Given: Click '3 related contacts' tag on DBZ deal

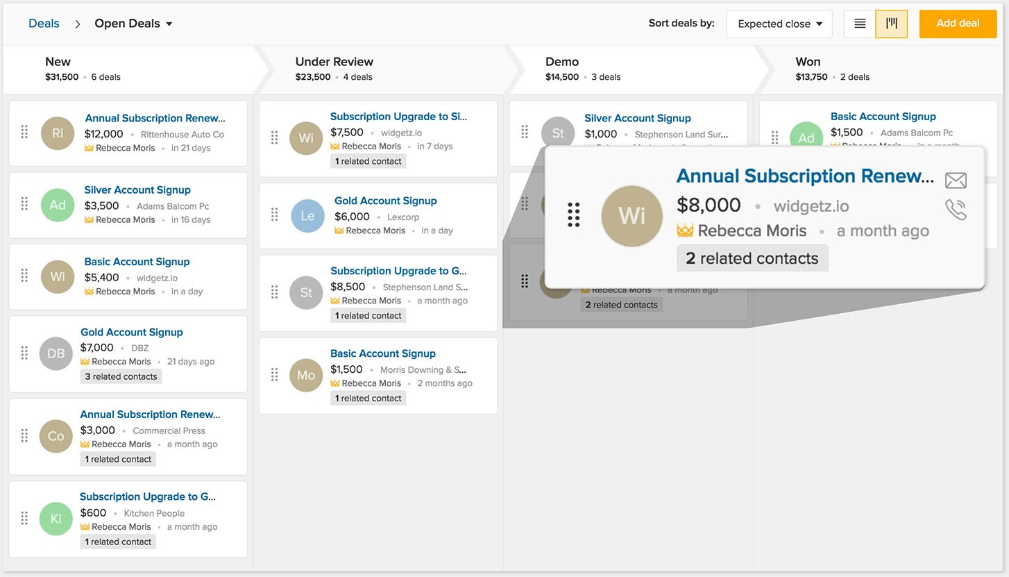Looking at the screenshot, I should (121, 376).
